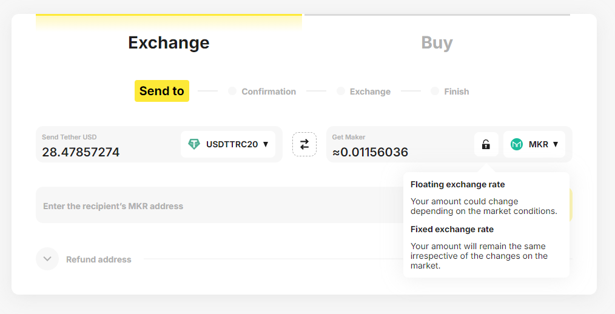Click the Exchange step in progress bar
This screenshot has width=615, height=314.
pyautogui.click(x=370, y=92)
